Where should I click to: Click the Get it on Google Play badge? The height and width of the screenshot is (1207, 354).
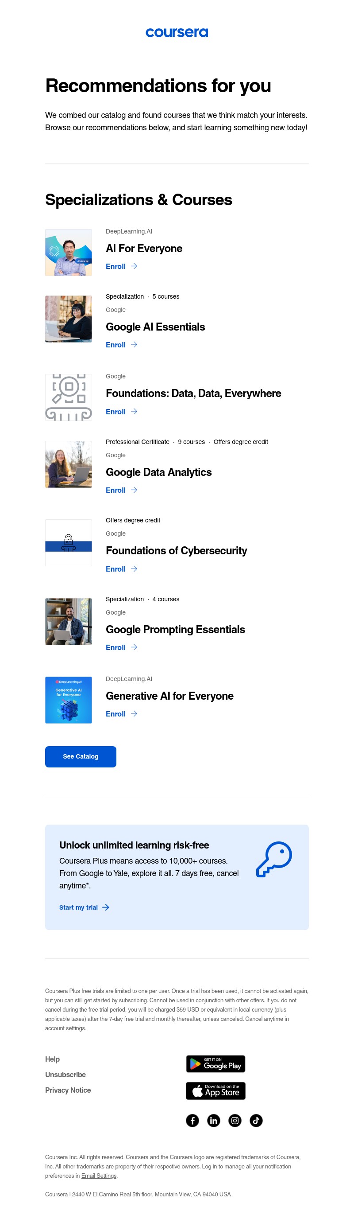tap(215, 1063)
